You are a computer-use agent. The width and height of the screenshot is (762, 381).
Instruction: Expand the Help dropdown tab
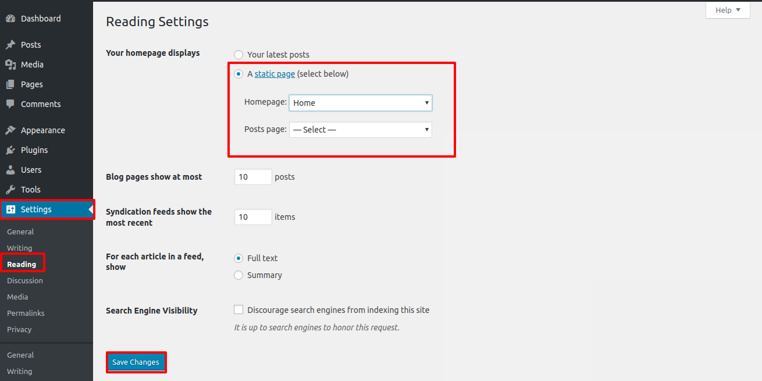tap(728, 10)
